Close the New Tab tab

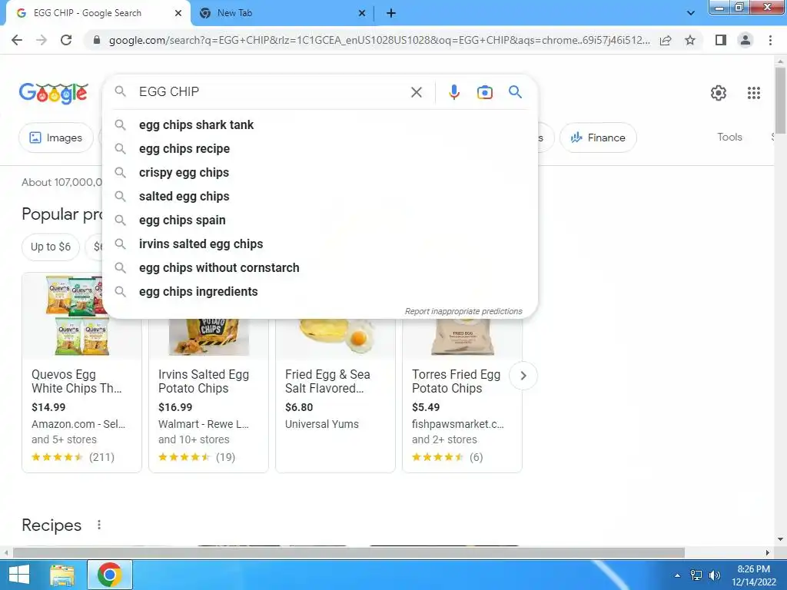(362, 14)
